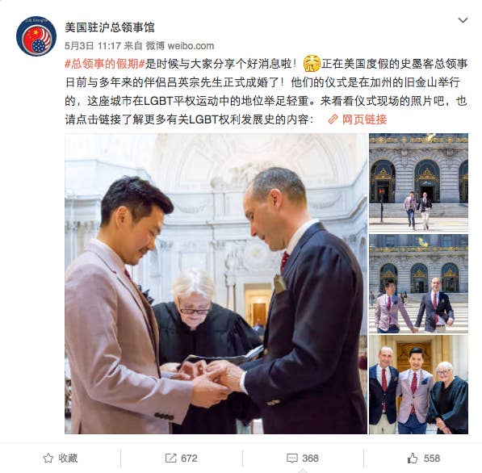Open the middle holding-hands photo thumbnail
This screenshot has height=473, width=482.
(x=418, y=283)
